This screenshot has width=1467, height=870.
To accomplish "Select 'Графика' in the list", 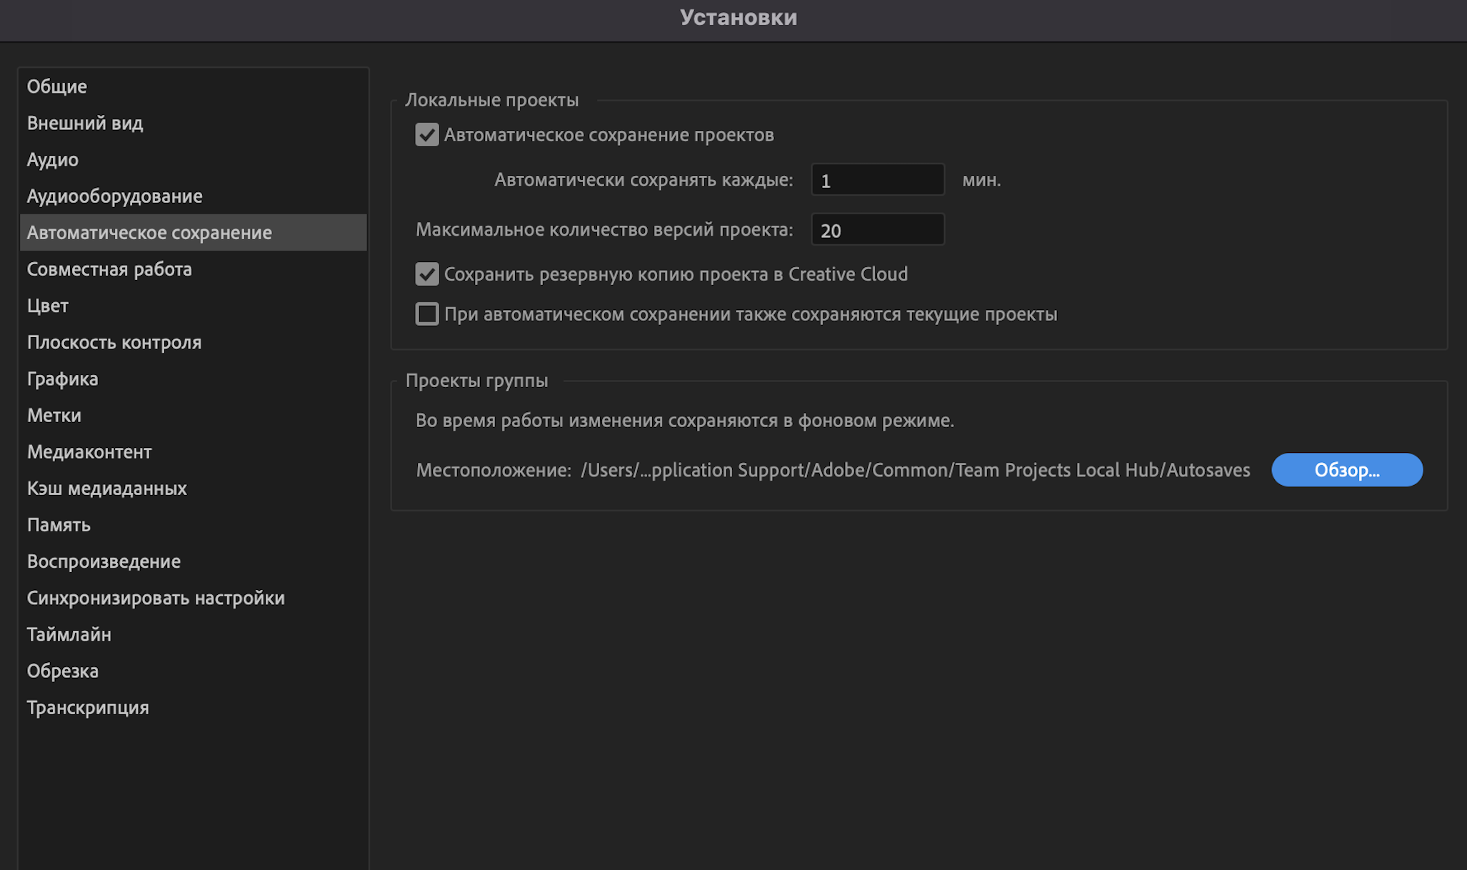I will click(63, 379).
